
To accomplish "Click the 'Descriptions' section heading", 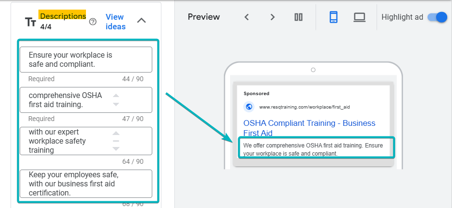I will click(x=63, y=16).
